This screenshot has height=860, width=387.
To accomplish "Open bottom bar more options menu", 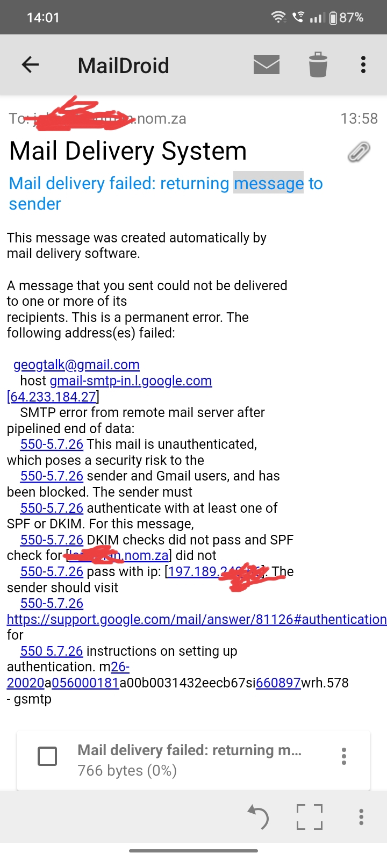I will (361, 817).
